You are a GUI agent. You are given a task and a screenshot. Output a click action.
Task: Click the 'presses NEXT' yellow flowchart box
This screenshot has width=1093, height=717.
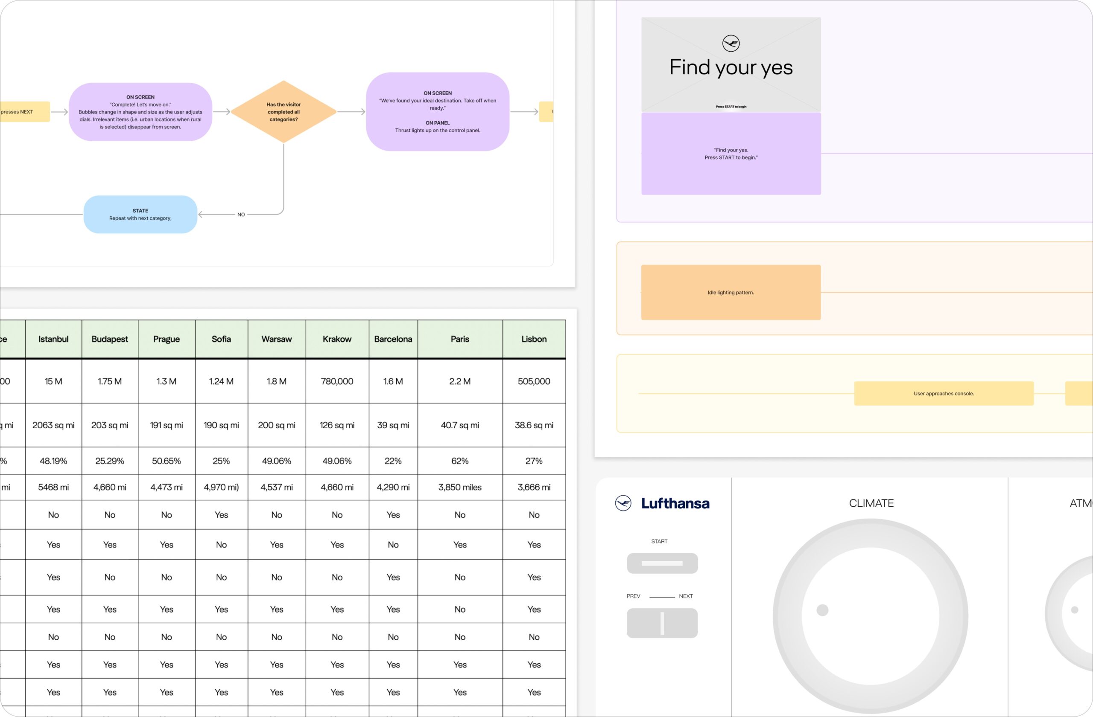tap(23, 112)
